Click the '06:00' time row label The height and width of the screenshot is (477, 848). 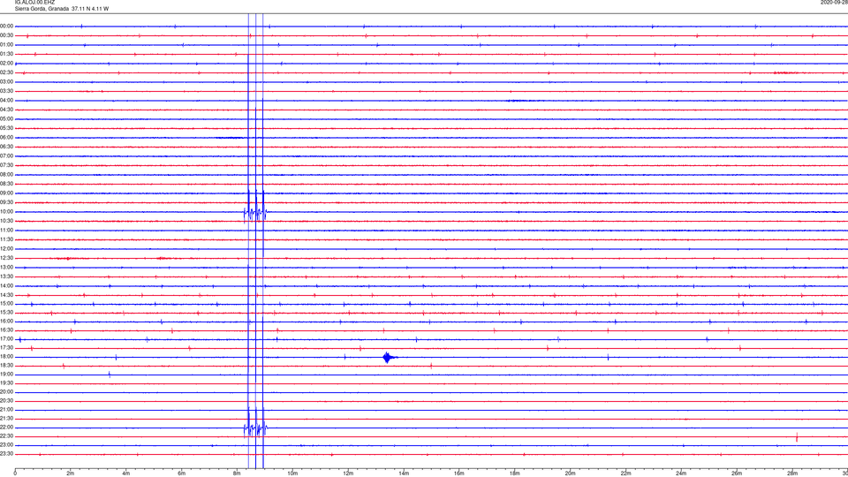tap(6, 138)
